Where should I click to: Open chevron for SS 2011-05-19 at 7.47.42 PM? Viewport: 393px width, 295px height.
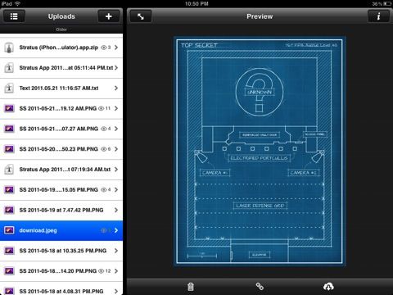[x=116, y=210]
